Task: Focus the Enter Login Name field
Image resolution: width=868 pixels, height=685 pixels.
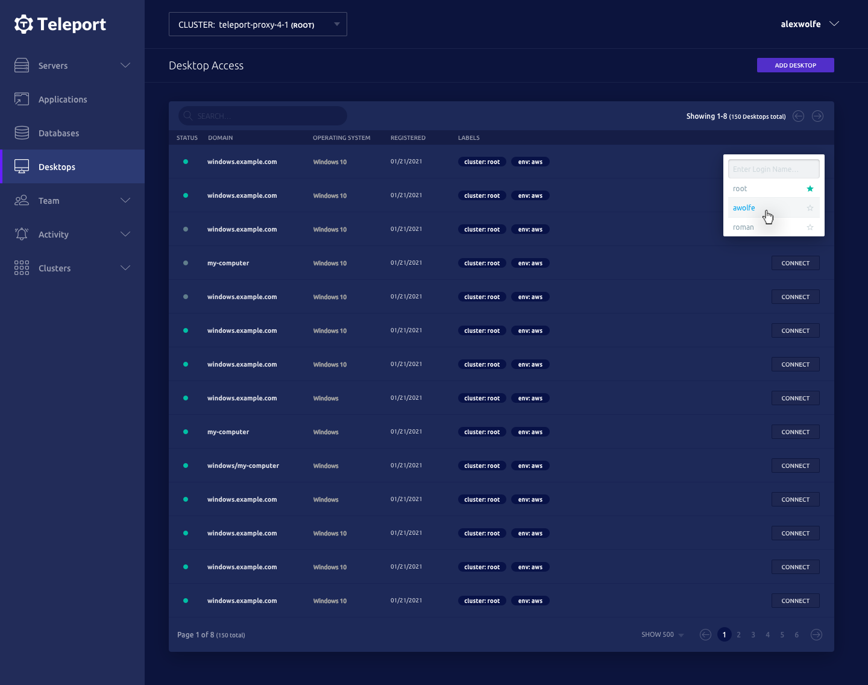Action: click(x=773, y=169)
